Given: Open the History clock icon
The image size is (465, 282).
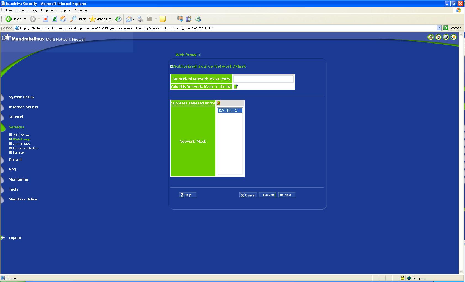Looking at the screenshot, I should (x=118, y=19).
